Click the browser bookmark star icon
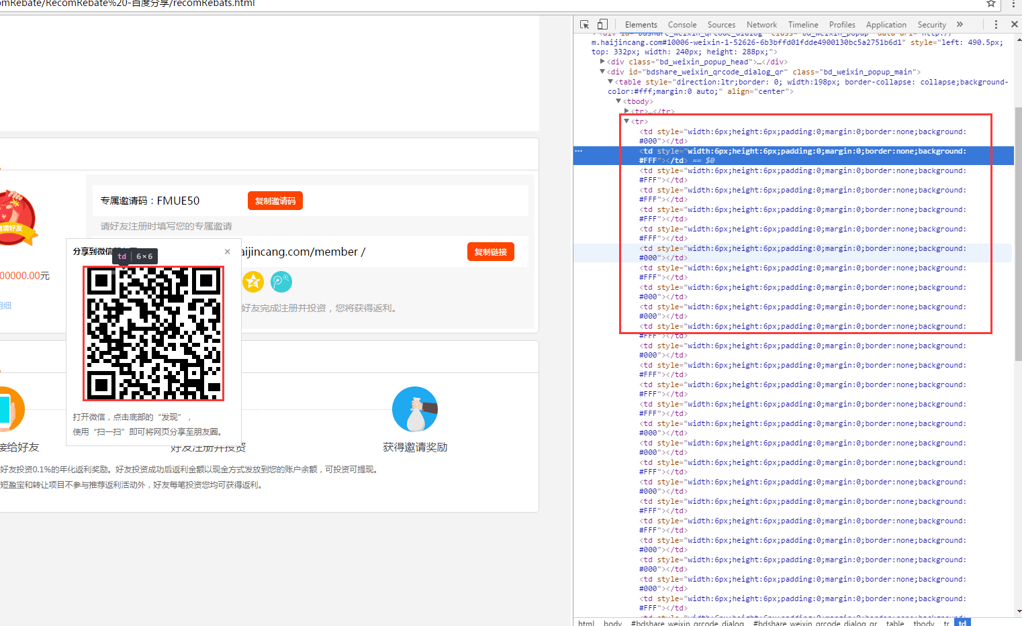 [990, 3]
